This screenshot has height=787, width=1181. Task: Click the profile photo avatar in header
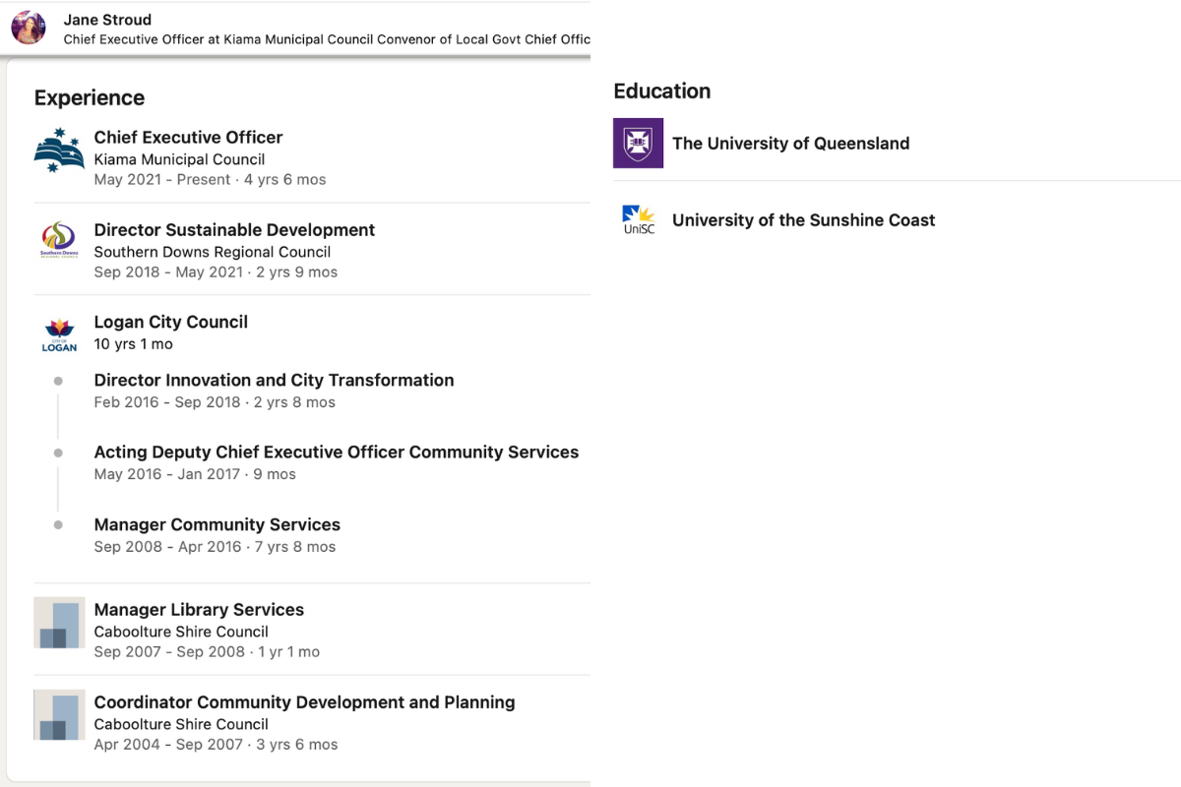[x=29, y=28]
